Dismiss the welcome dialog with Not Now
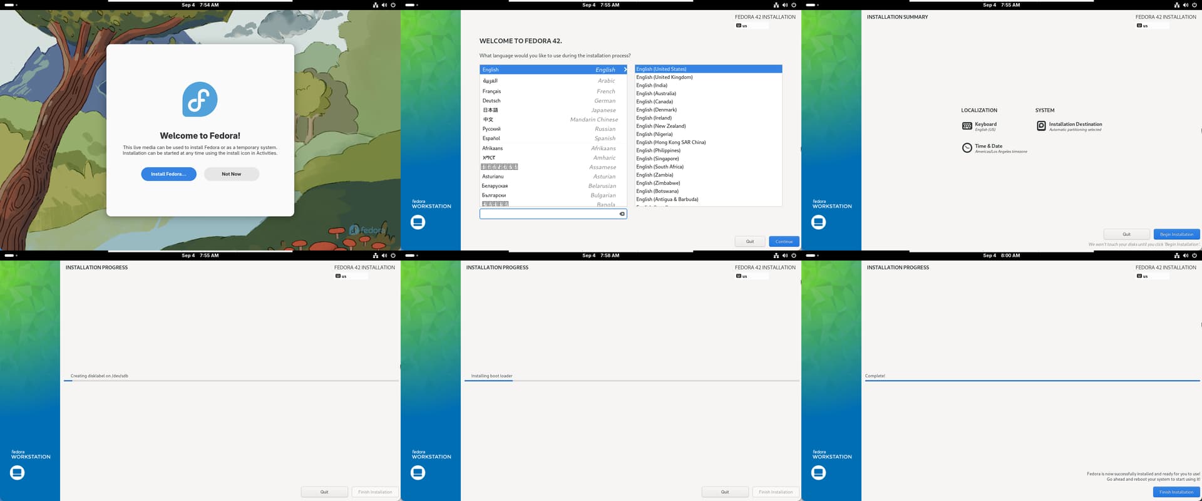Viewport: 1202px width, 501px height. point(231,174)
